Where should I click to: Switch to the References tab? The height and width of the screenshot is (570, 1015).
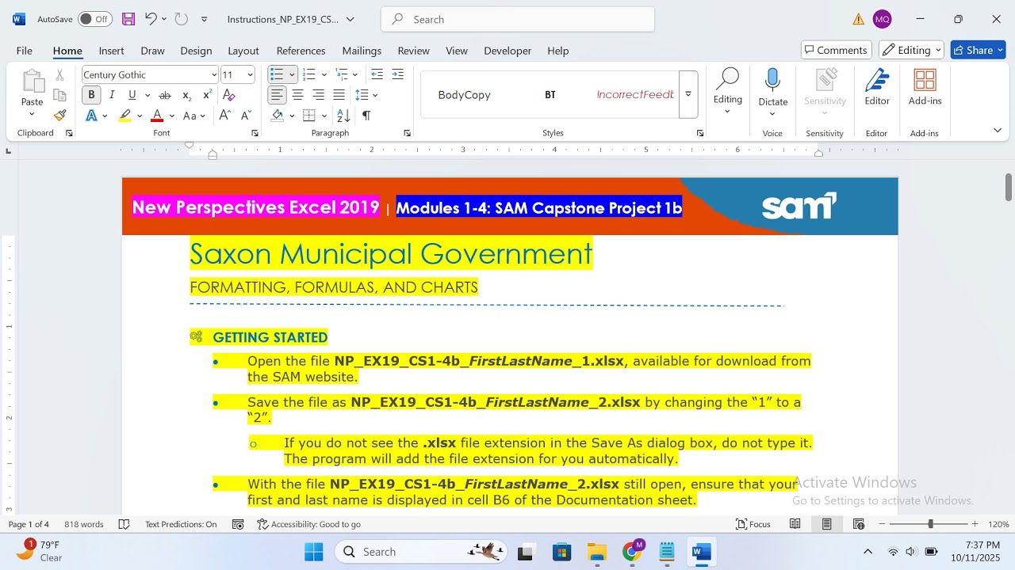[301, 51]
